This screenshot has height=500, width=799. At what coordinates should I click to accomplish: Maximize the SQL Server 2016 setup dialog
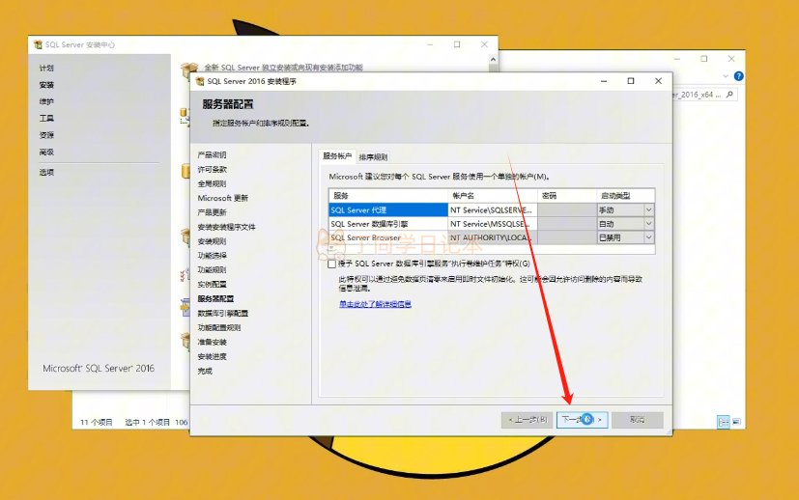pyautogui.click(x=631, y=81)
